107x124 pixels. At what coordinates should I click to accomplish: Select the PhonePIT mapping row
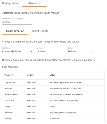pos(53,113)
